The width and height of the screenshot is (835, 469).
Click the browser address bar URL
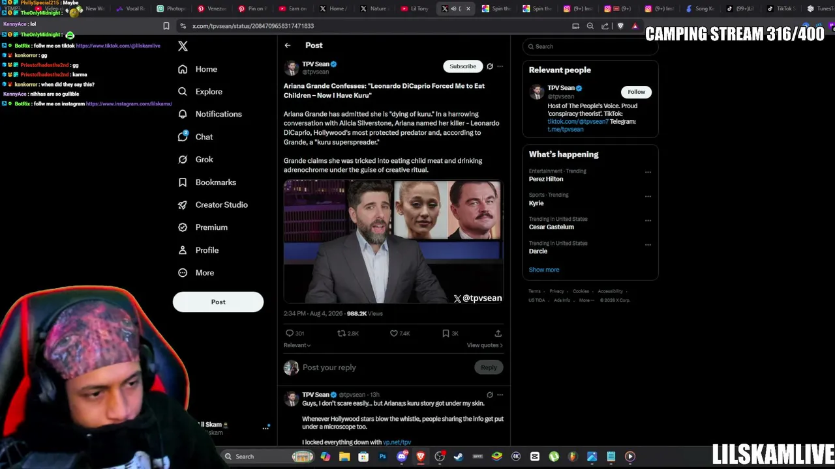click(253, 26)
